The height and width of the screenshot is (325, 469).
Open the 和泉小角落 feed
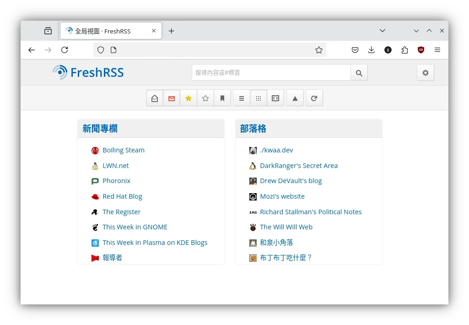point(276,243)
